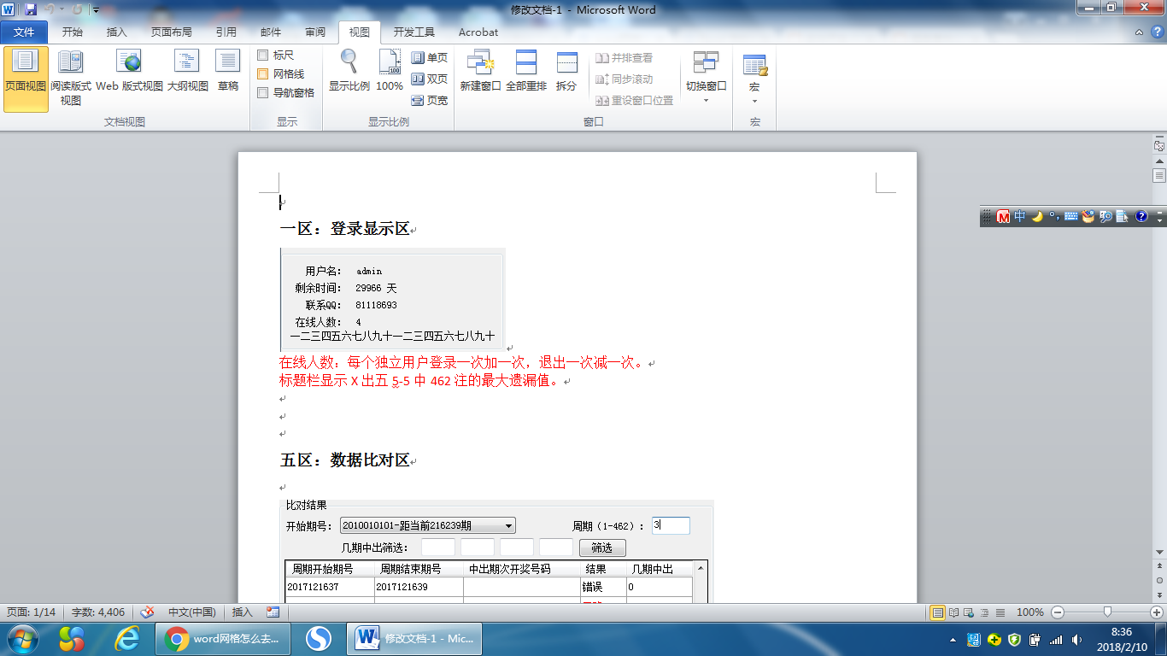
Task: Click the Undo arrow in quick access toolbar
Action: tap(50, 9)
